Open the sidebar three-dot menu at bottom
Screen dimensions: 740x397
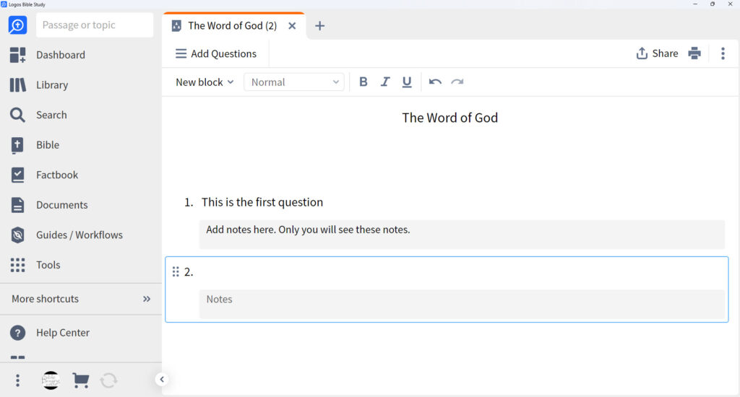[17, 380]
